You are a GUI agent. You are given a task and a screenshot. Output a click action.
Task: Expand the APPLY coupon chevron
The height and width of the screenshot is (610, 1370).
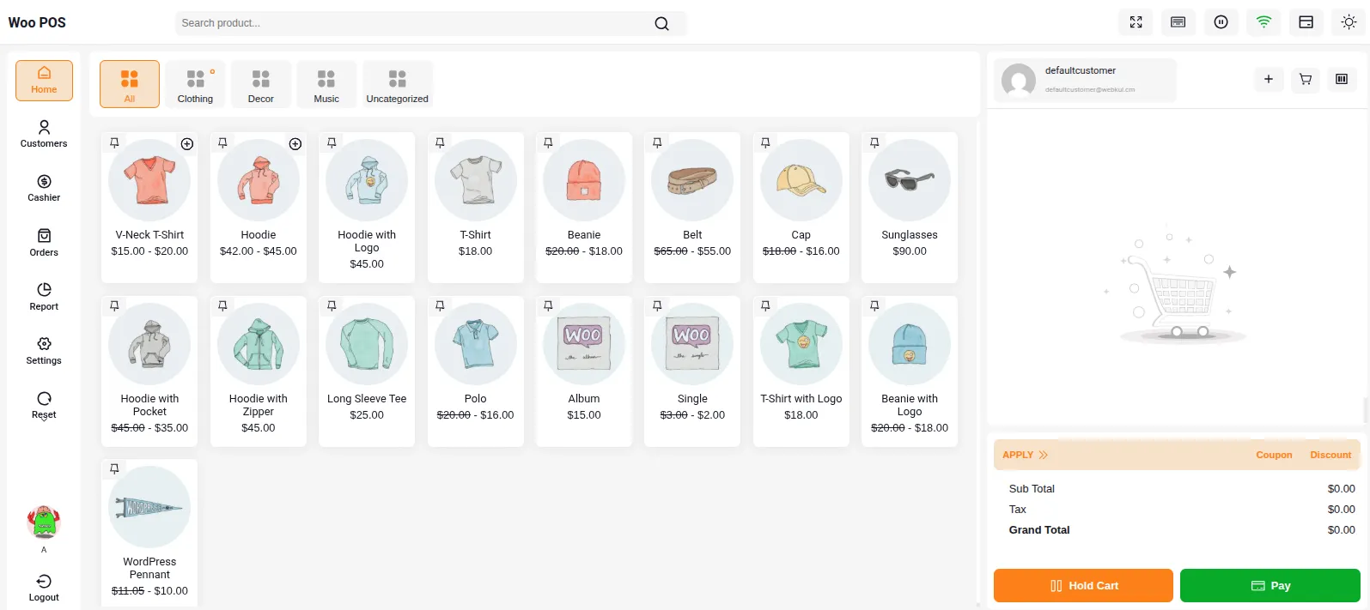(1044, 455)
